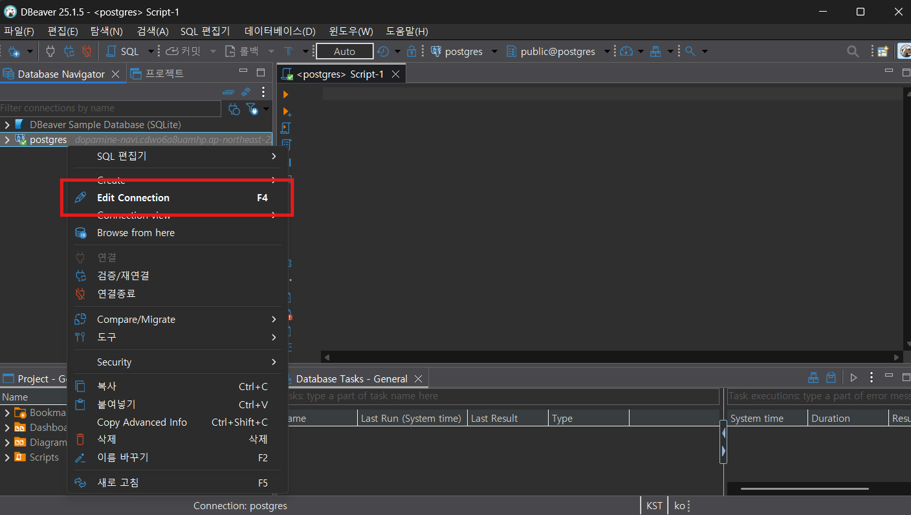Click the transaction mode T icon
Viewport: 911px width, 515px height.
point(289,51)
